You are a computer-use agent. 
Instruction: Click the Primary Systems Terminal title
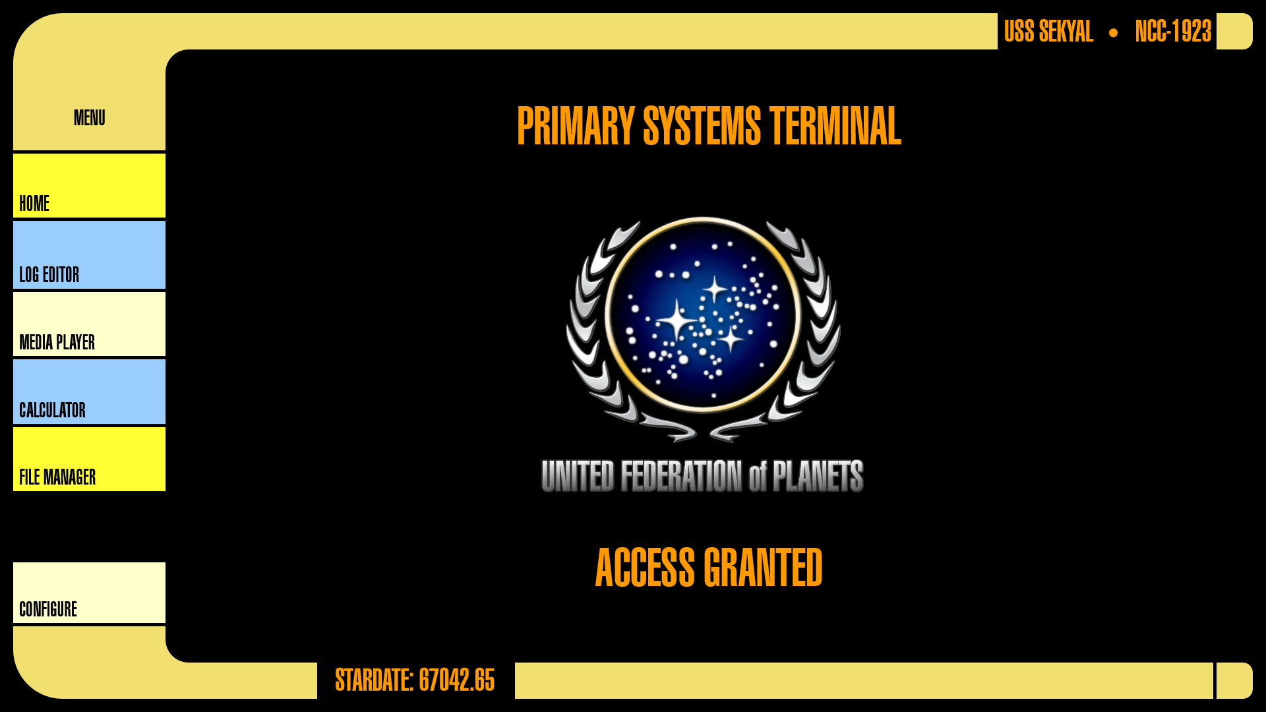[709, 125]
